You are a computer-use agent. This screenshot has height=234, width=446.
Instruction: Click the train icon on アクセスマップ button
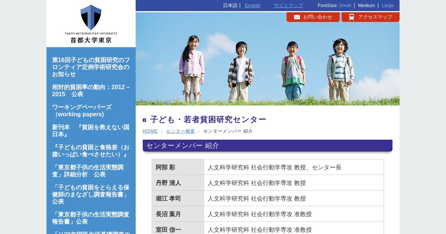tap(352, 17)
